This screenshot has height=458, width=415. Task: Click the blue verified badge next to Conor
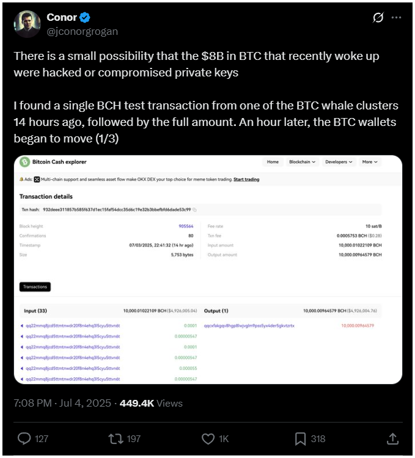click(85, 18)
